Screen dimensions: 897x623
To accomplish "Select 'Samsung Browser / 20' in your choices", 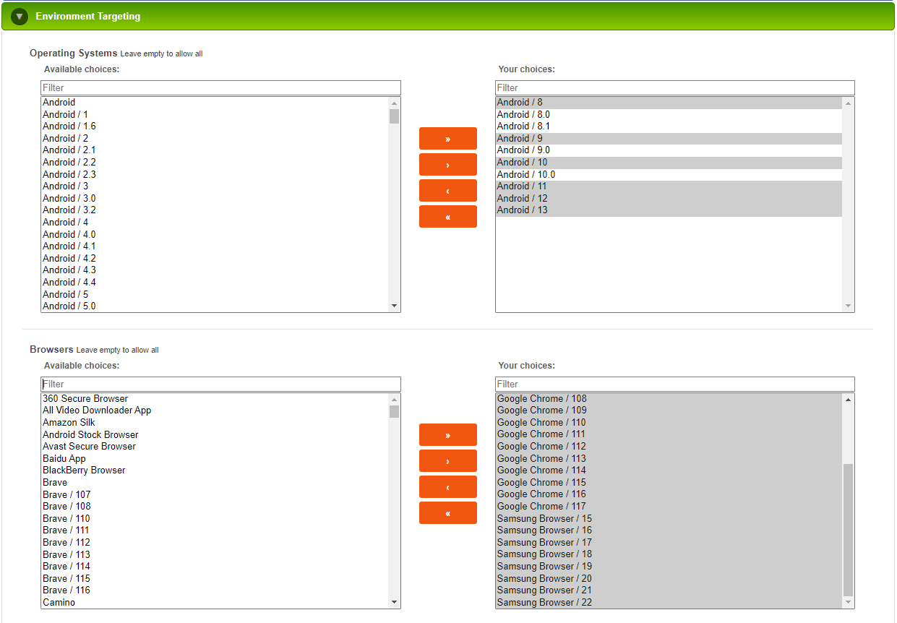I will pyautogui.click(x=669, y=579).
